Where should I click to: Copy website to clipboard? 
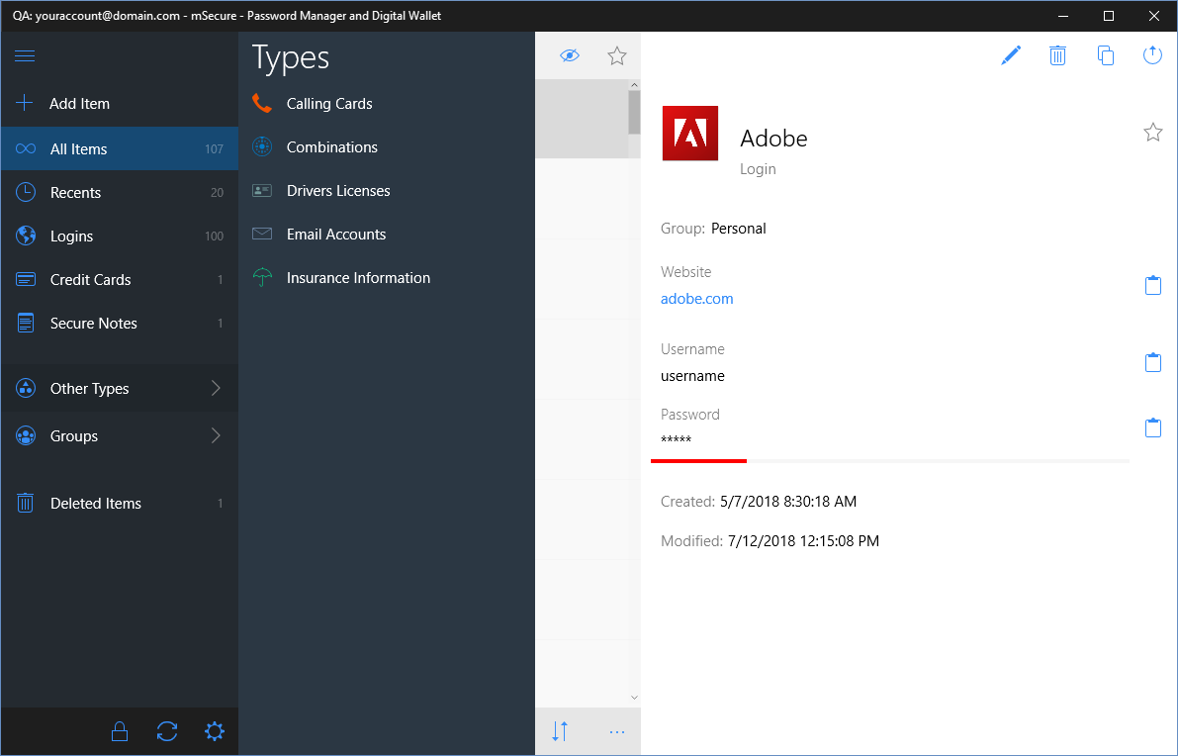[1153, 285]
